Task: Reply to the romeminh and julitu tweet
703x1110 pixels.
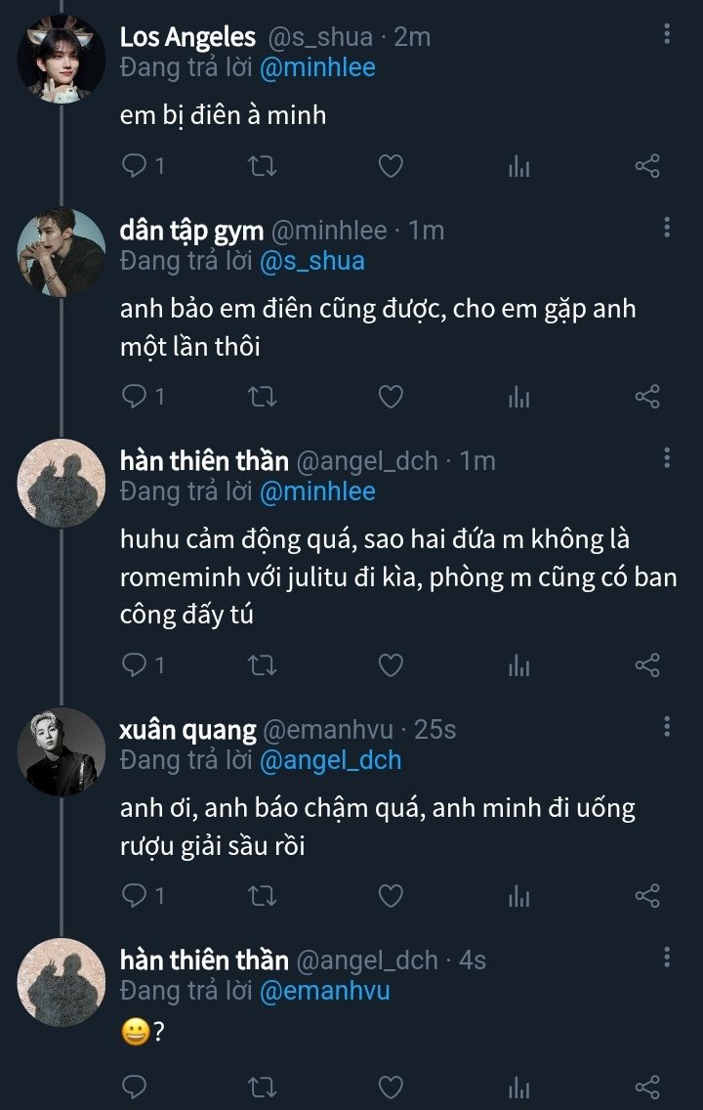Action: coord(135,665)
